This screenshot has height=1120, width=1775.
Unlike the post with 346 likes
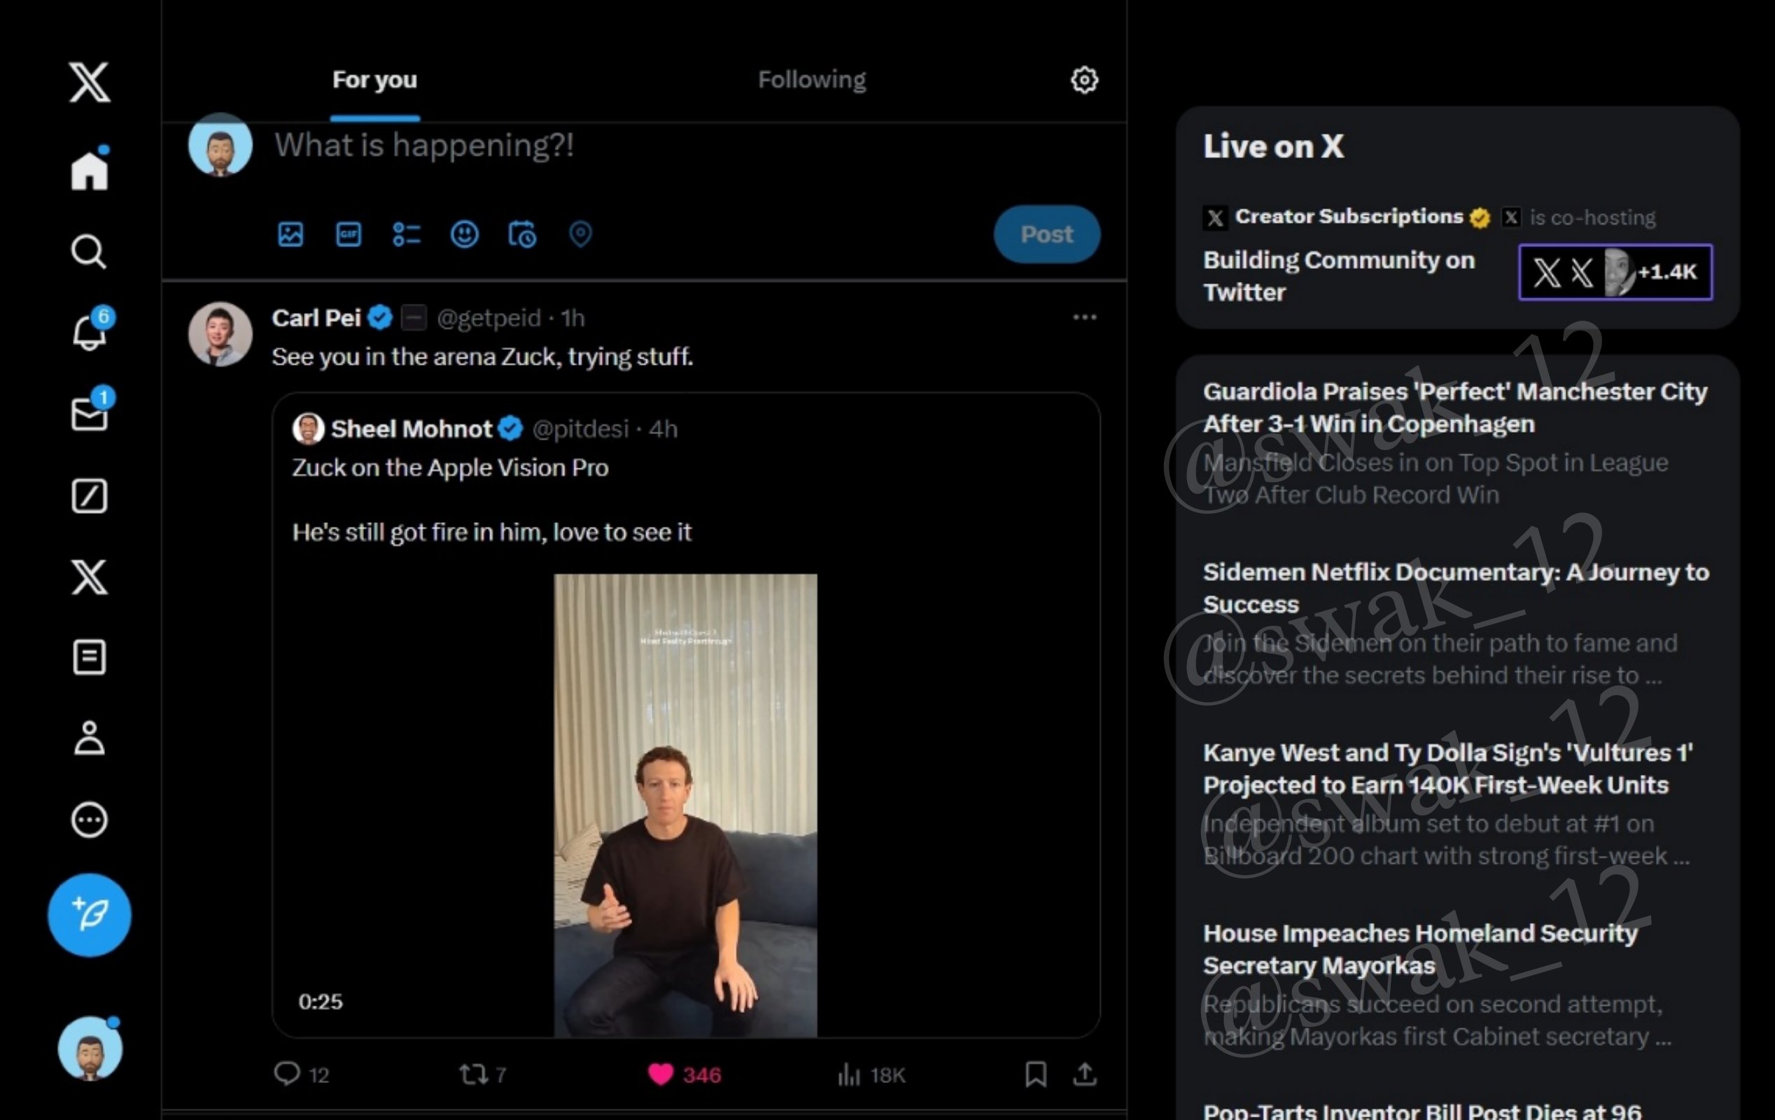coord(684,1074)
